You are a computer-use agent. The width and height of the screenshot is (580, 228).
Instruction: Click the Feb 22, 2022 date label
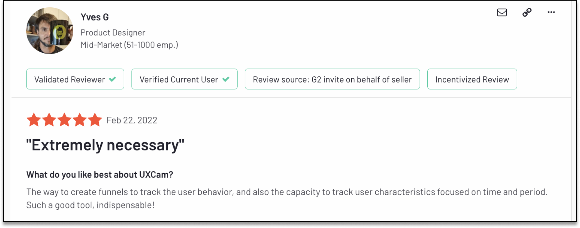[132, 120]
